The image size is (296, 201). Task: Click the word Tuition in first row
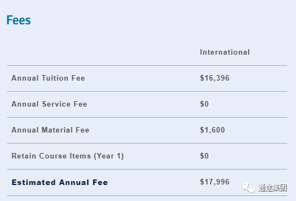(55, 78)
